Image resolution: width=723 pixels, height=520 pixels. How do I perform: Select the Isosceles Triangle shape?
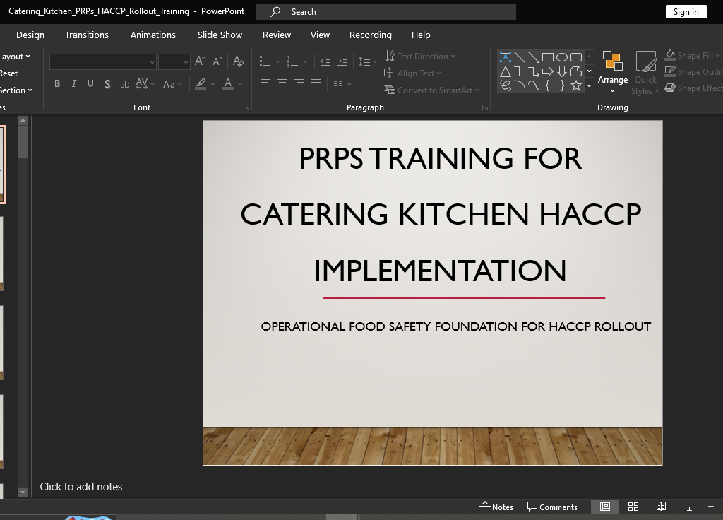pyautogui.click(x=506, y=71)
